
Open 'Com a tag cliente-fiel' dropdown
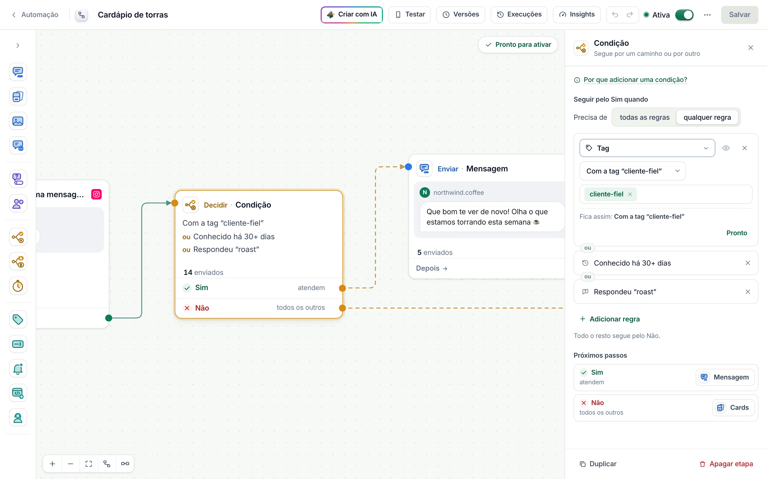pyautogui.click(x=632, y=171)
